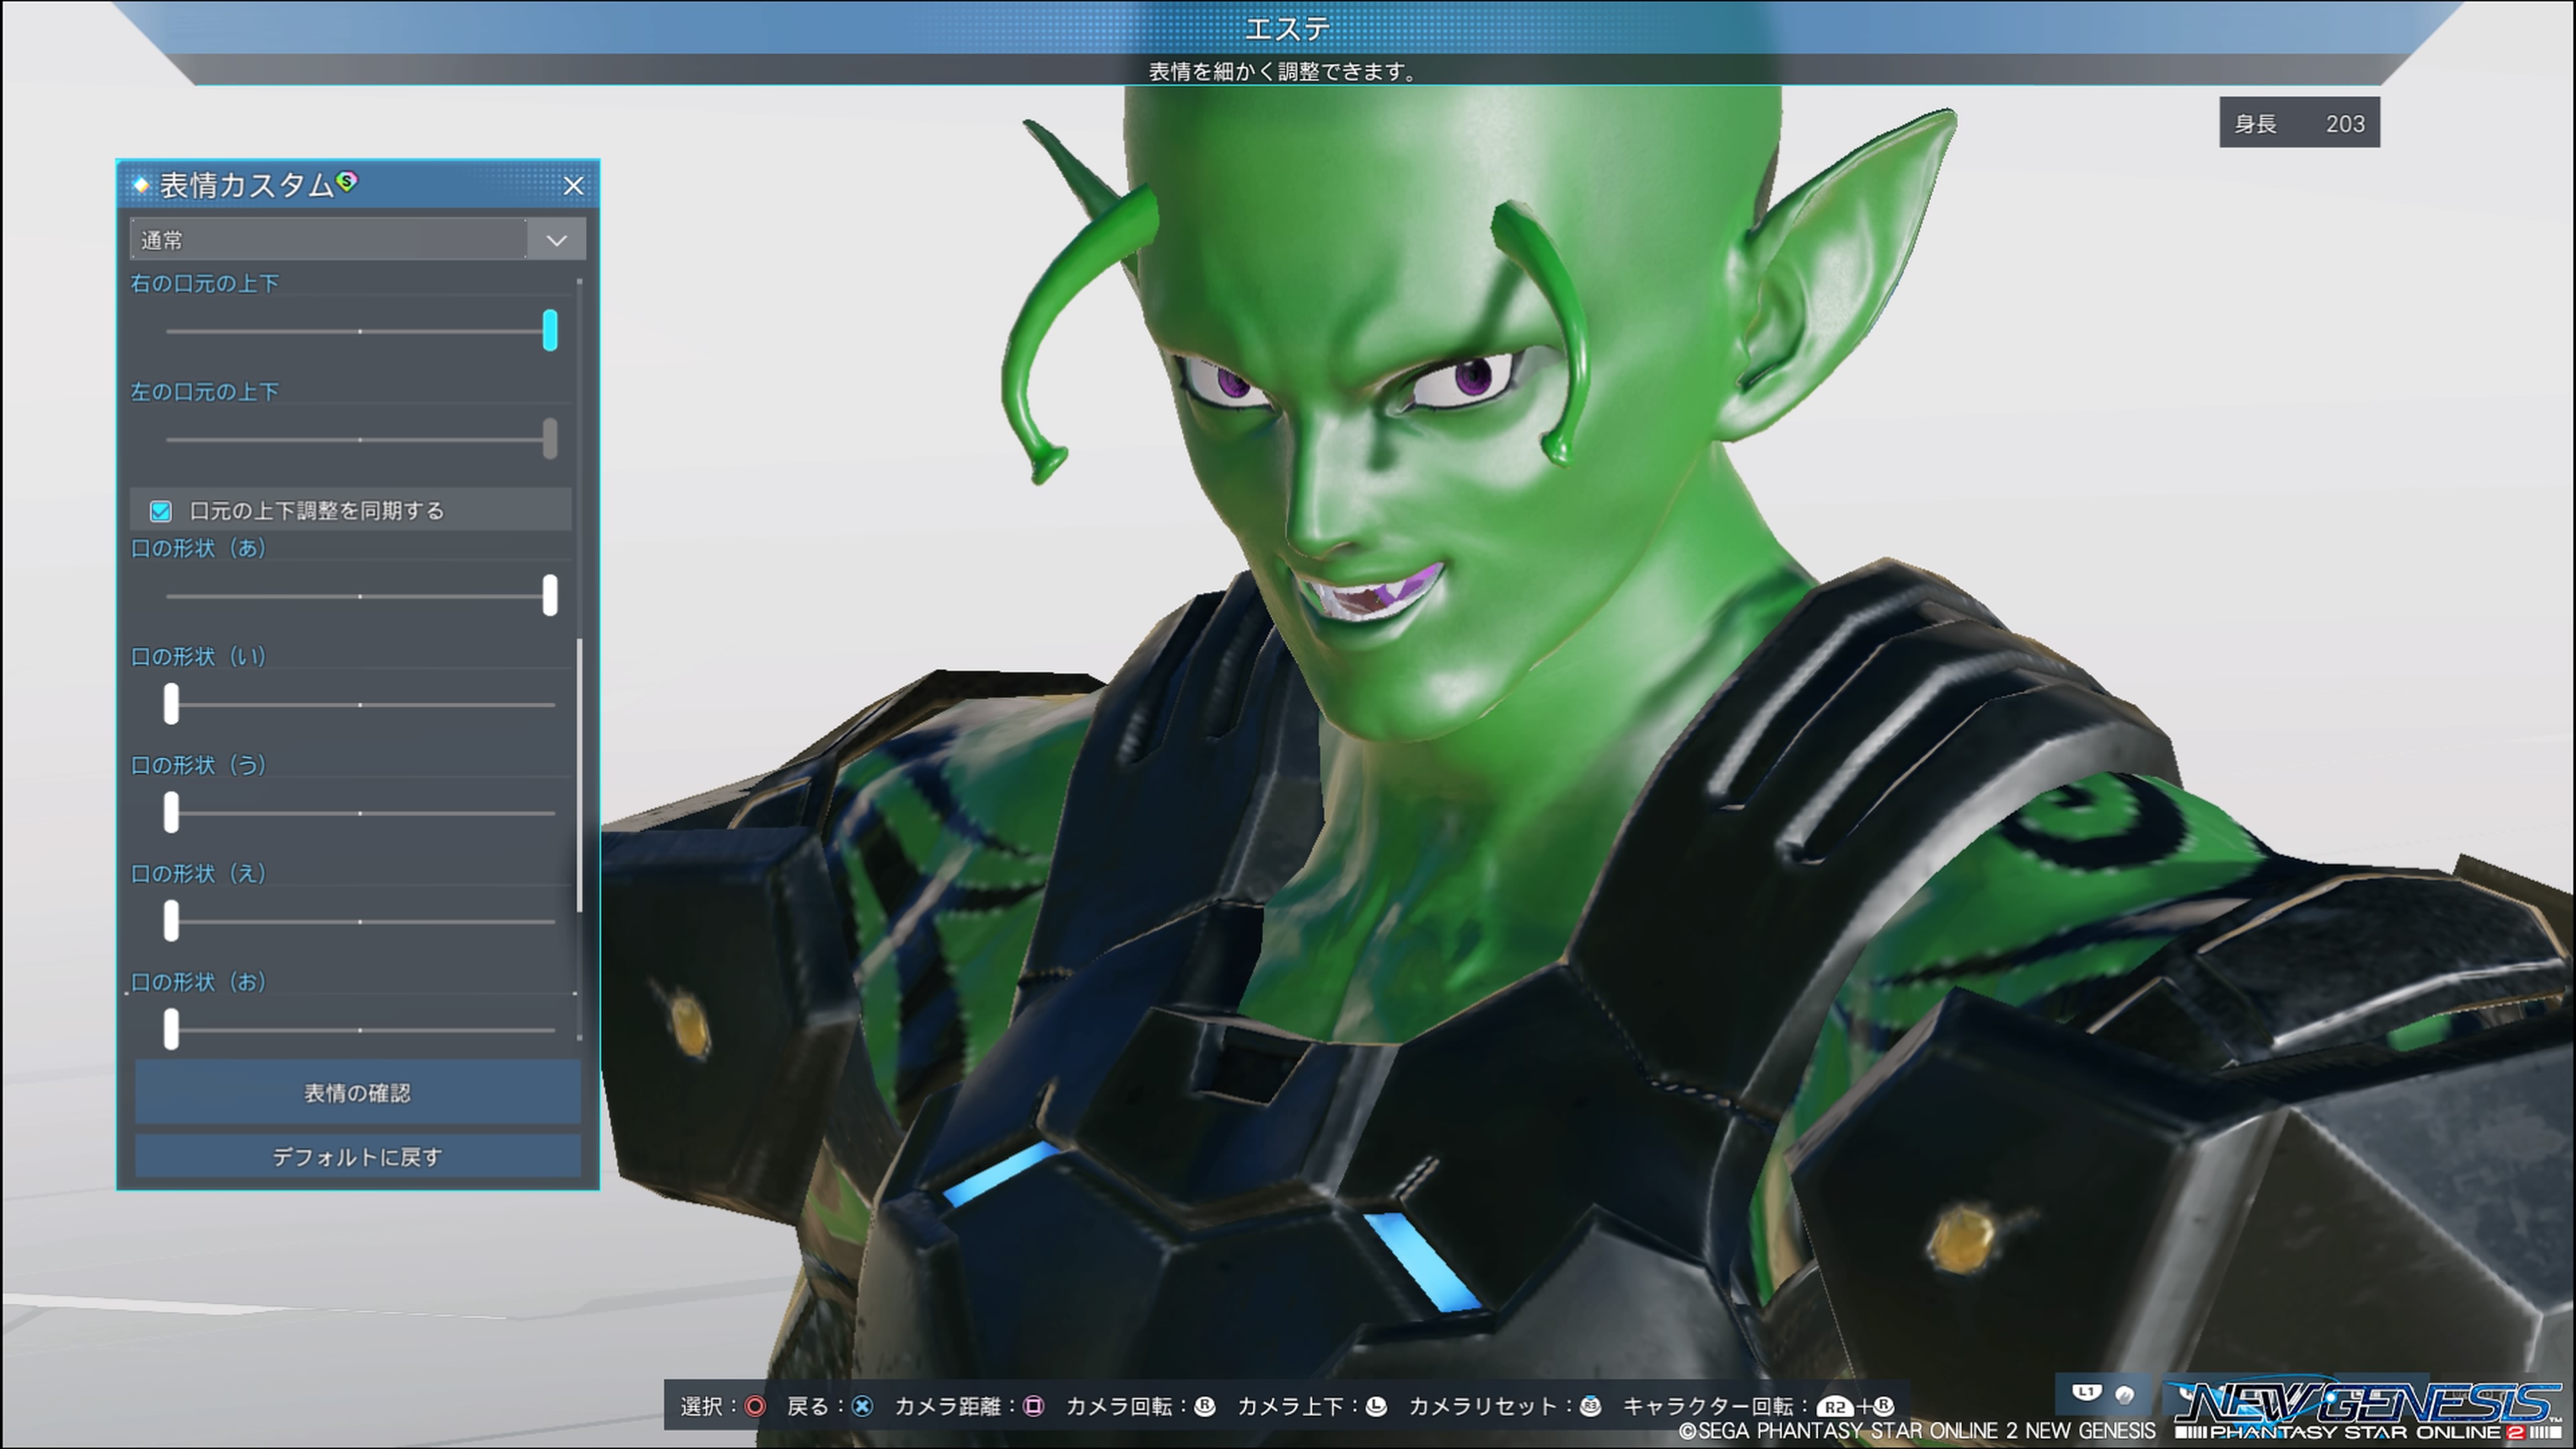Toggle 口元の上下調整を同期する checkbox
2576x1449 pixels.
click(160, 511)
